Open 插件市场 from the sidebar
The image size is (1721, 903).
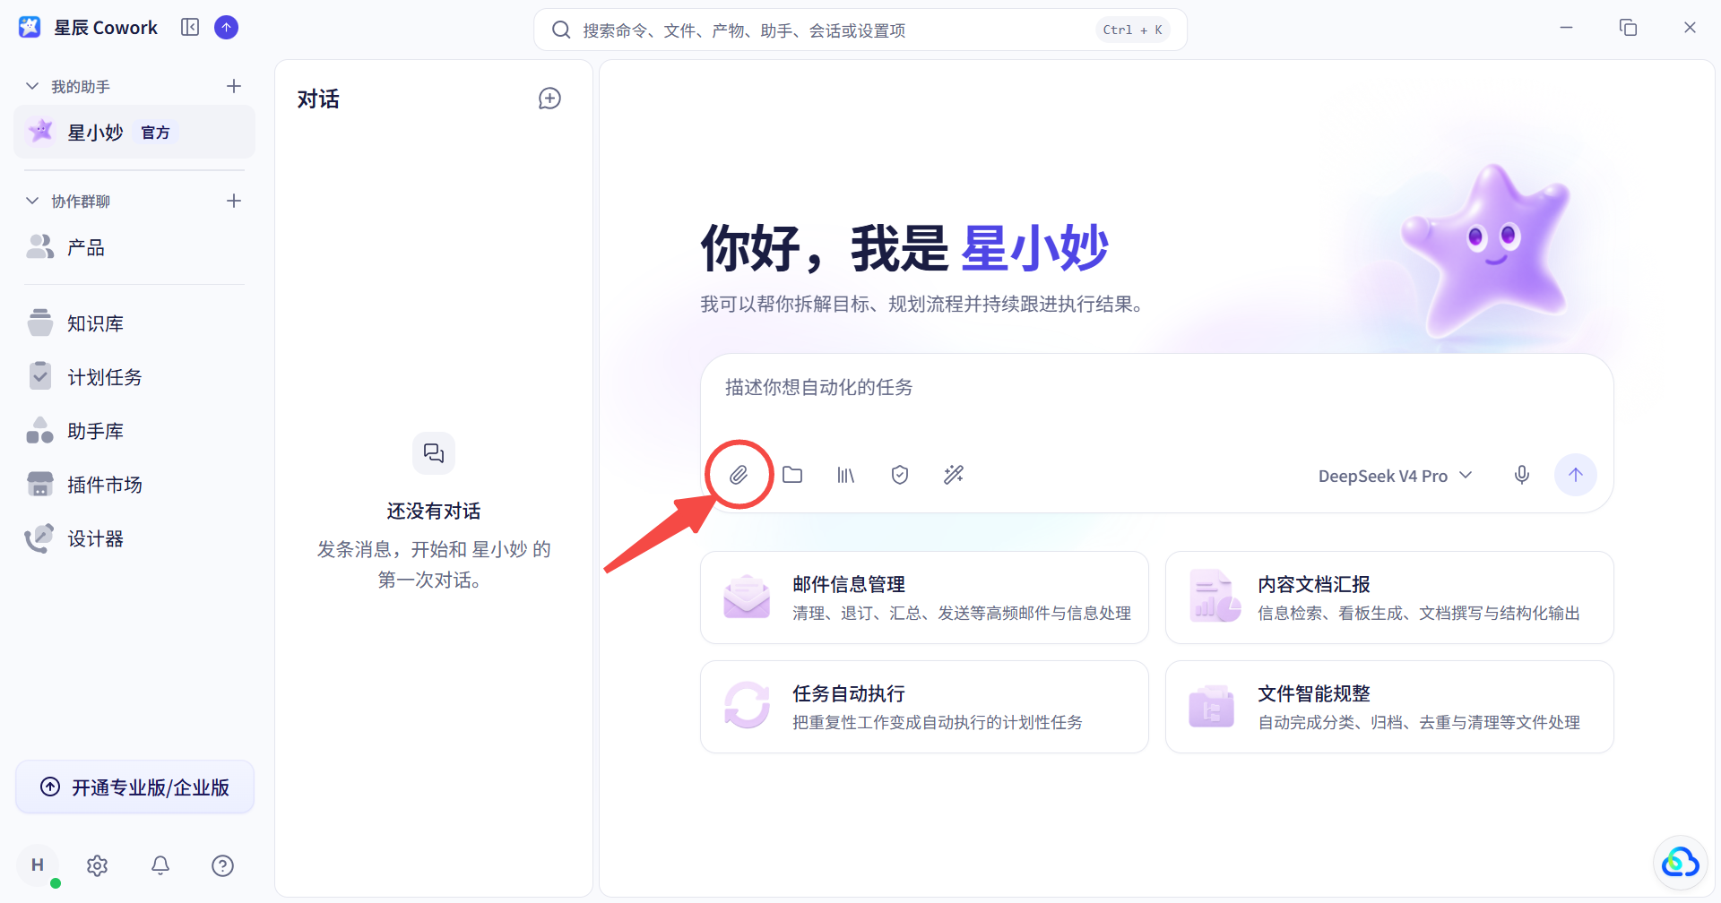coord(134,485)
